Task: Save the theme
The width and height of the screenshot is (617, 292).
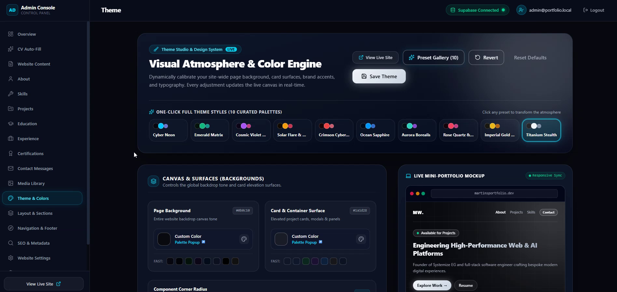Action: pos(379,76)
